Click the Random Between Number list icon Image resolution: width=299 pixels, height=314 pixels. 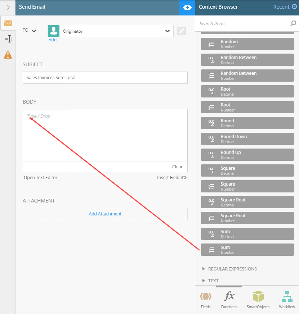[x=211, y=76]
